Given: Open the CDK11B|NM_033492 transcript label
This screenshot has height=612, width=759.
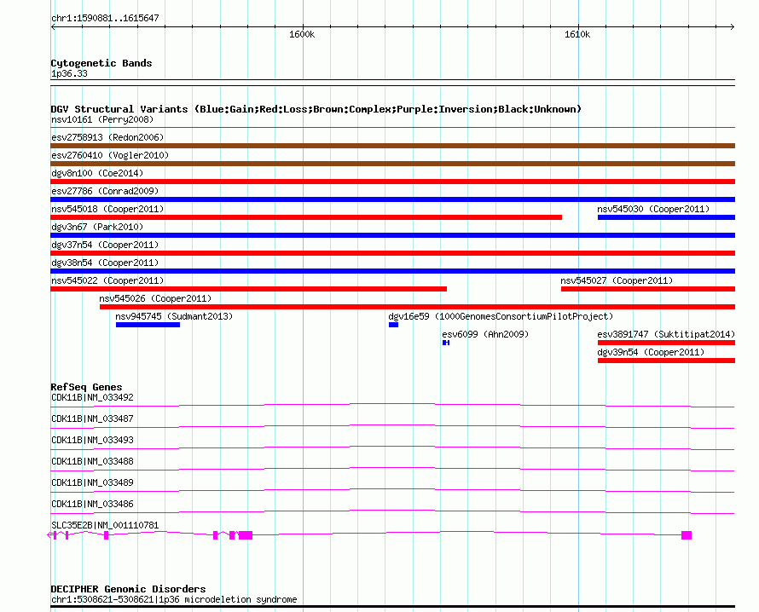Looking at the screenshot, I should click(92, 397).
